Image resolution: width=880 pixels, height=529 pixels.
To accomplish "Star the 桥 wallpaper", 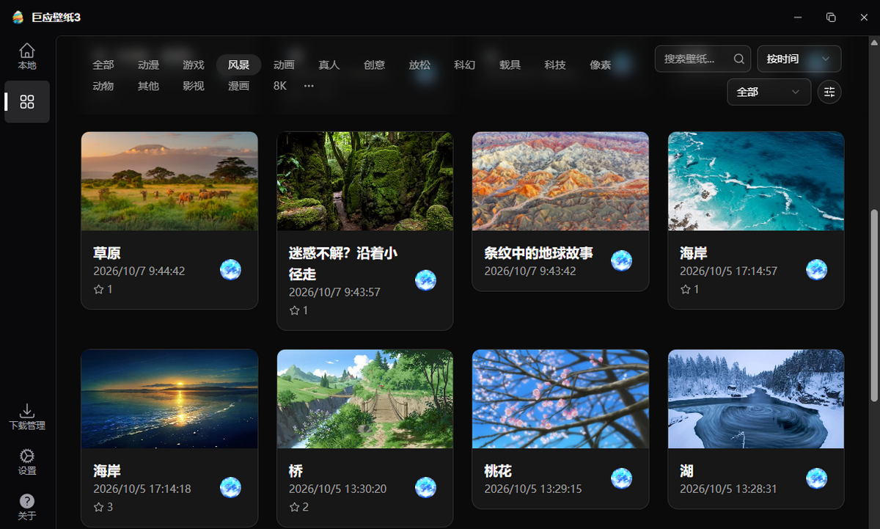I will (x=295, y=507).
